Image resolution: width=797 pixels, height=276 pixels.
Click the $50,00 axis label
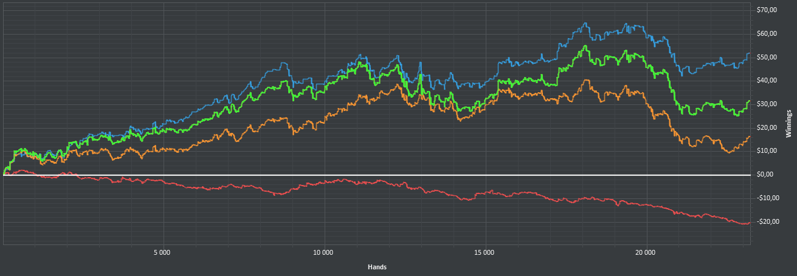pos(767,57)
